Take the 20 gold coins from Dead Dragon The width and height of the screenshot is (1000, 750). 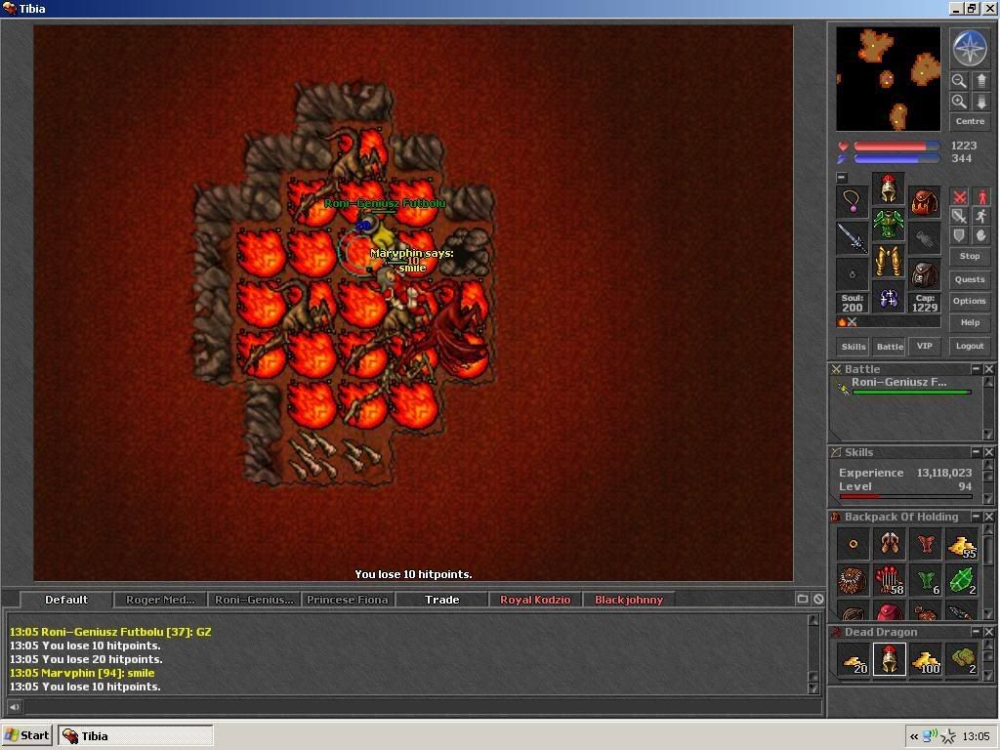click(854, 659)
